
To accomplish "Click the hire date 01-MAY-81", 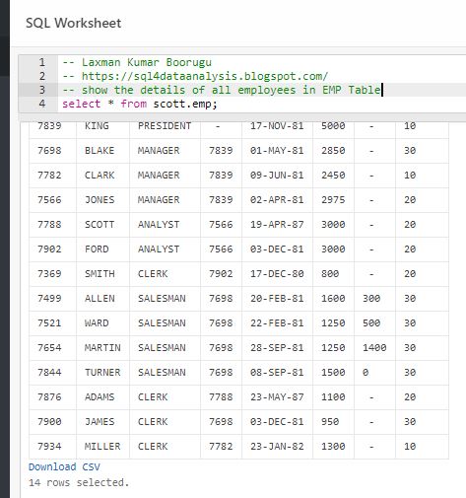I will click(277, 151).
